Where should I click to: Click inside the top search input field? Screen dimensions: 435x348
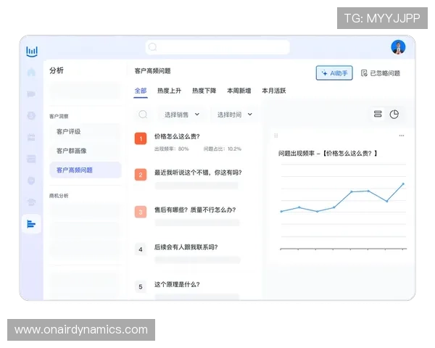pos(217,47)
